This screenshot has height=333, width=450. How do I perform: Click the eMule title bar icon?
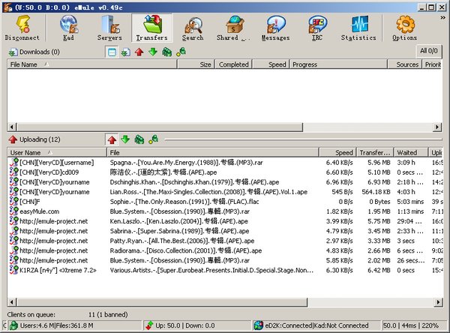coord(7,7)
